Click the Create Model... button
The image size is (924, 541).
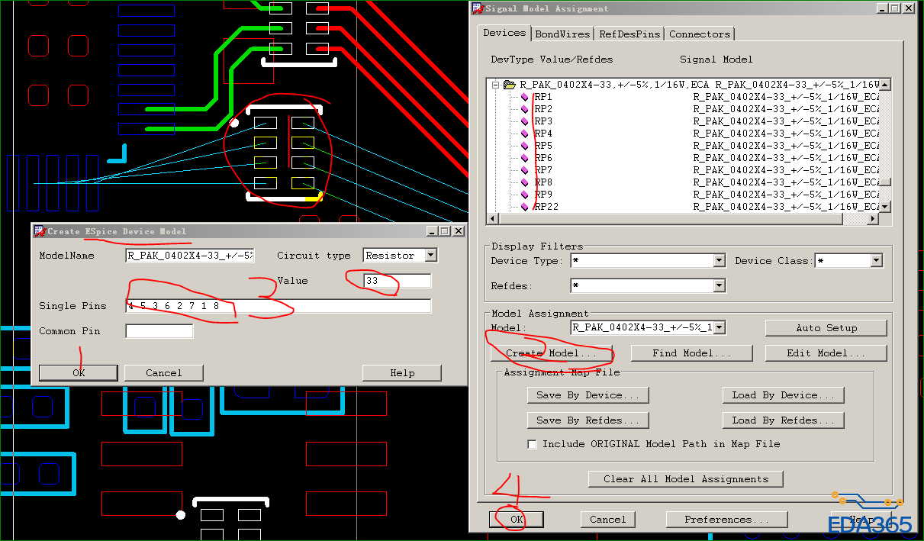click(x=552, y=353)
